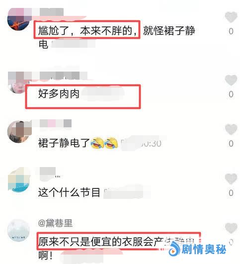Tap the like count under the first heart
The height and width of the screenshot is (264, 240).
(x=231, y=31)
